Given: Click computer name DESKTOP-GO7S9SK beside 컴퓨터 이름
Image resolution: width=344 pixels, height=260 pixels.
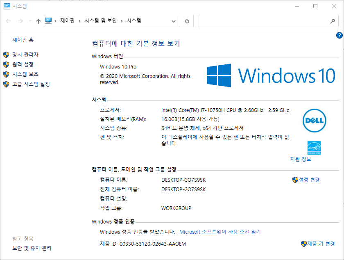Looking at the screenshot, I should point(183,180).
